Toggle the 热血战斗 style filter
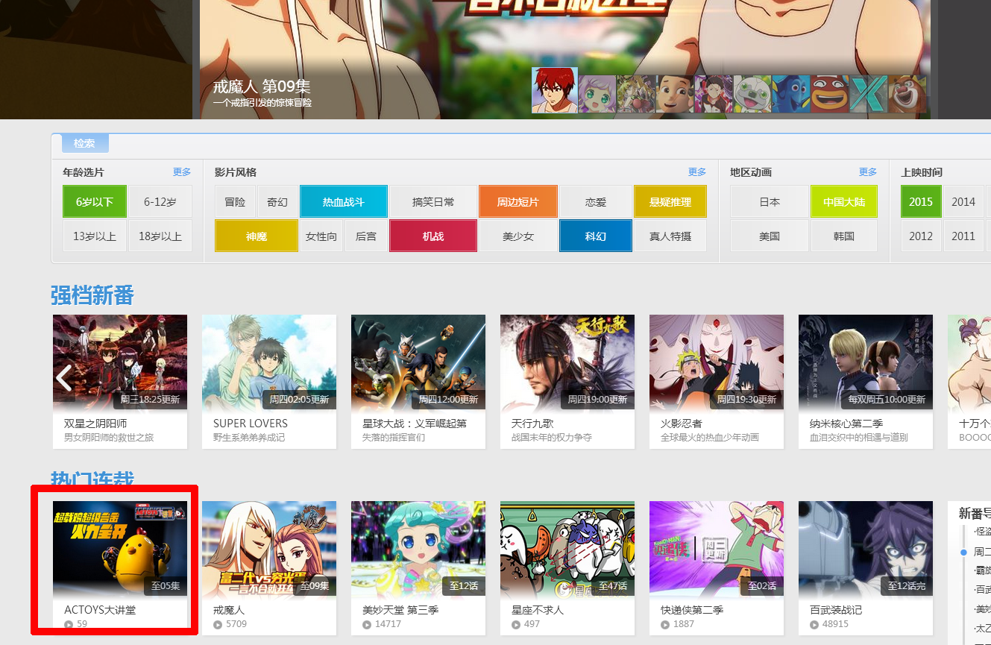The height and width of the screenshot is (645, 991). 344,201
